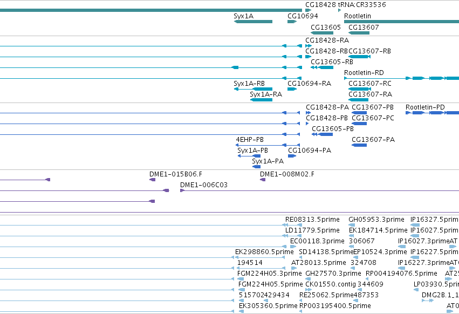The image size is (459, 314).
Task: Select EST EK184714.5prime
Action: point(378,230)
